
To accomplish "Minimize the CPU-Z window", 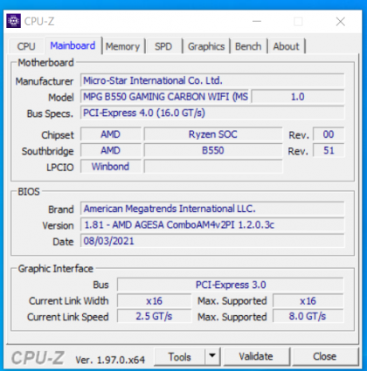I will 257,21.
